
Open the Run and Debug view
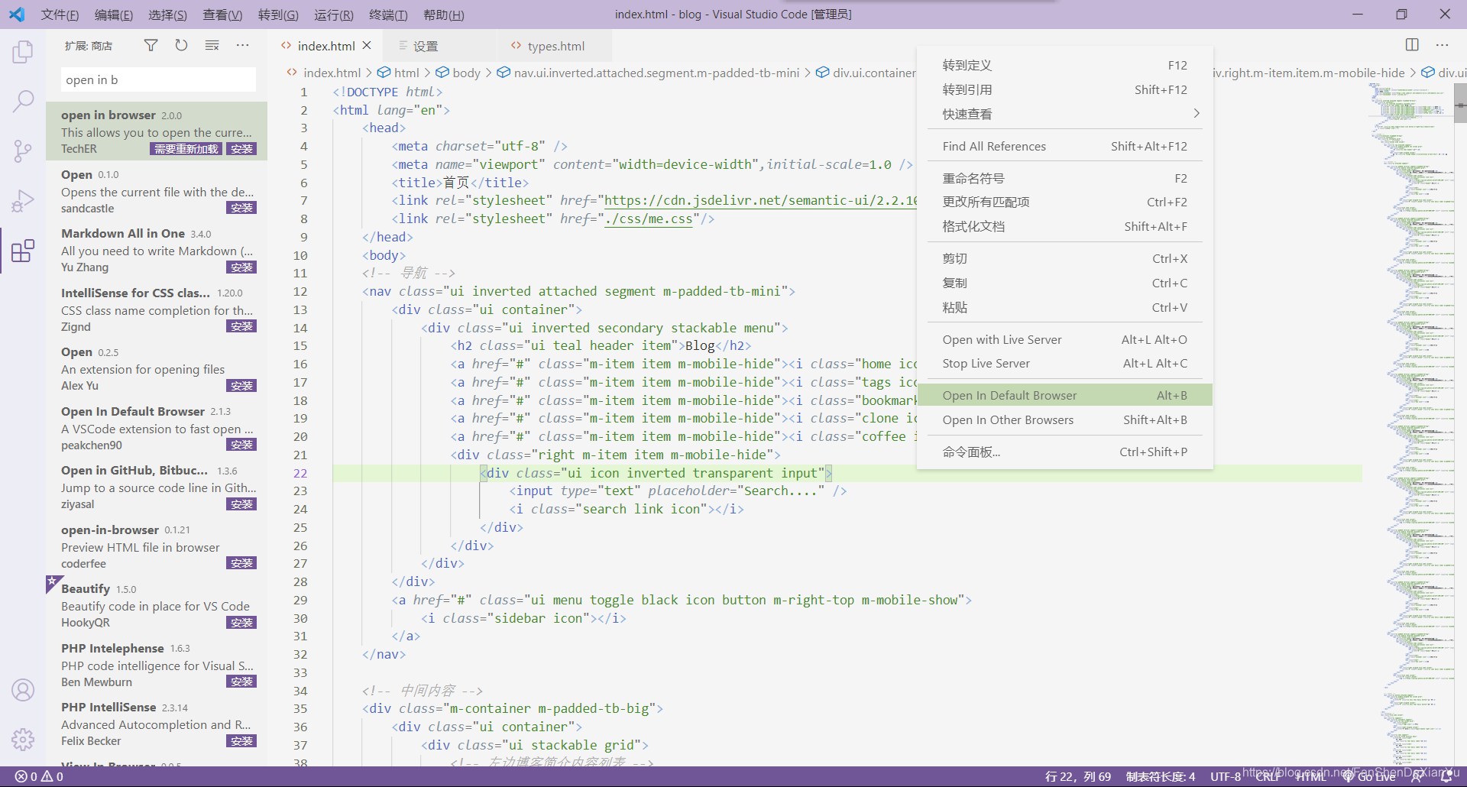point(23,201)
